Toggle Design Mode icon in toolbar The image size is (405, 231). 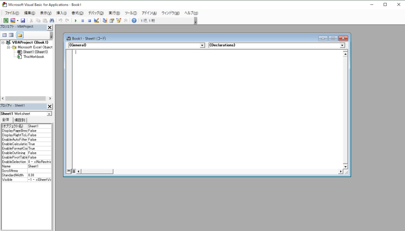point(96,21)
